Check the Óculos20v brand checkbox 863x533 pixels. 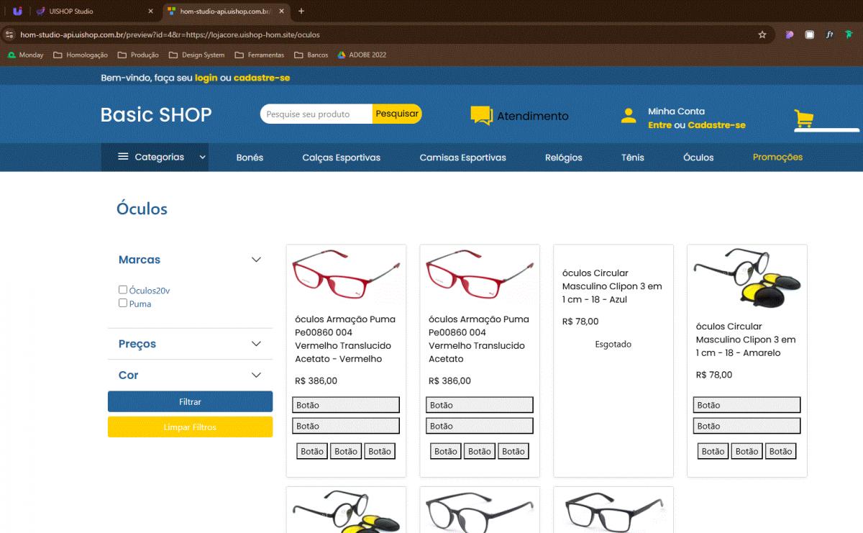point(123,290)
